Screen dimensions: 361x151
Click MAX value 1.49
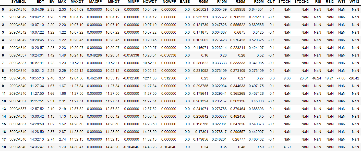pyautogui.click(x=62, y=56)
